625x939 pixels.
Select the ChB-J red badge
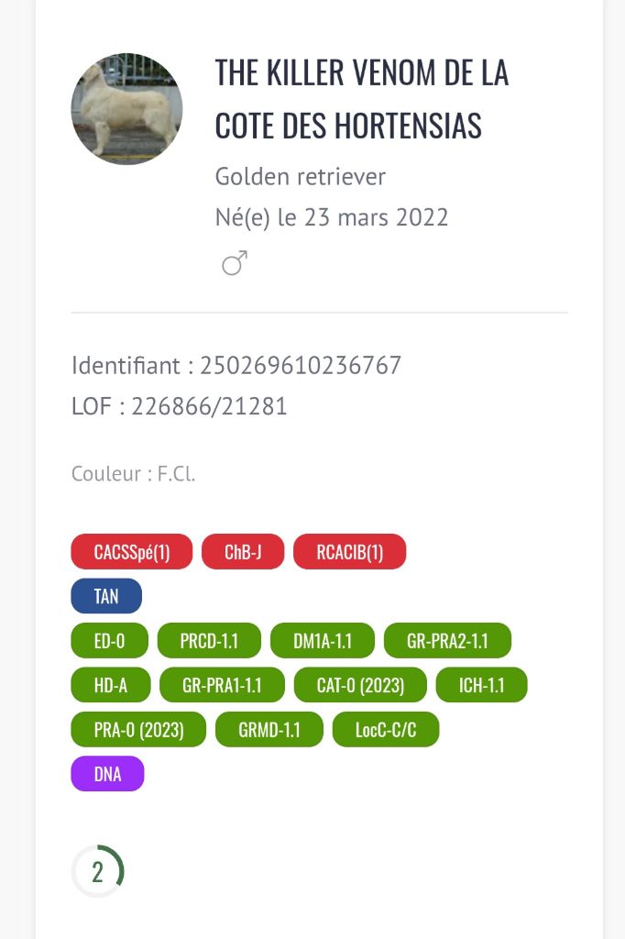click(x=243, y=551)
